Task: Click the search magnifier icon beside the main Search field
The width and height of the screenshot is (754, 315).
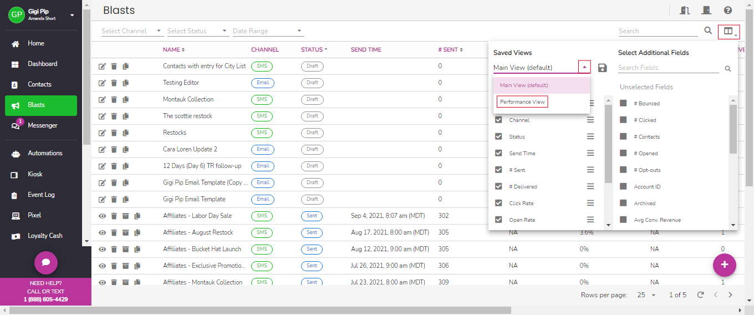Action: point(708,31)
